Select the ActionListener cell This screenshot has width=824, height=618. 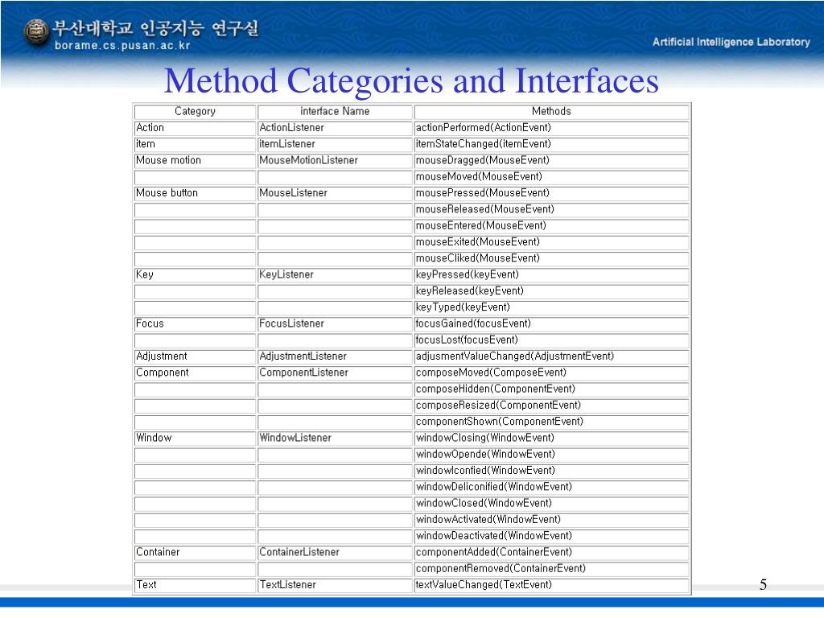[335, 128]
